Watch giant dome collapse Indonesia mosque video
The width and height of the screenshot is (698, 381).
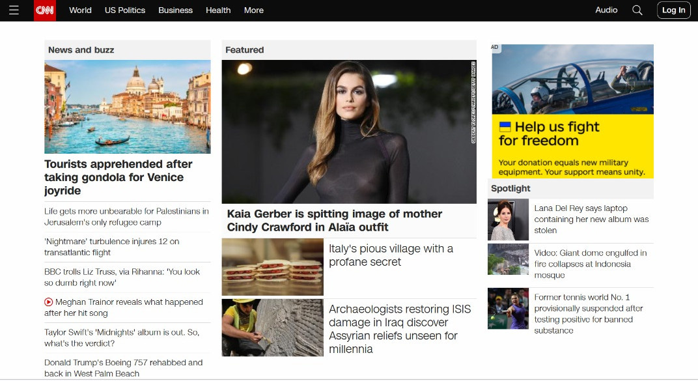pyautogui.click(x=591, y=264)
